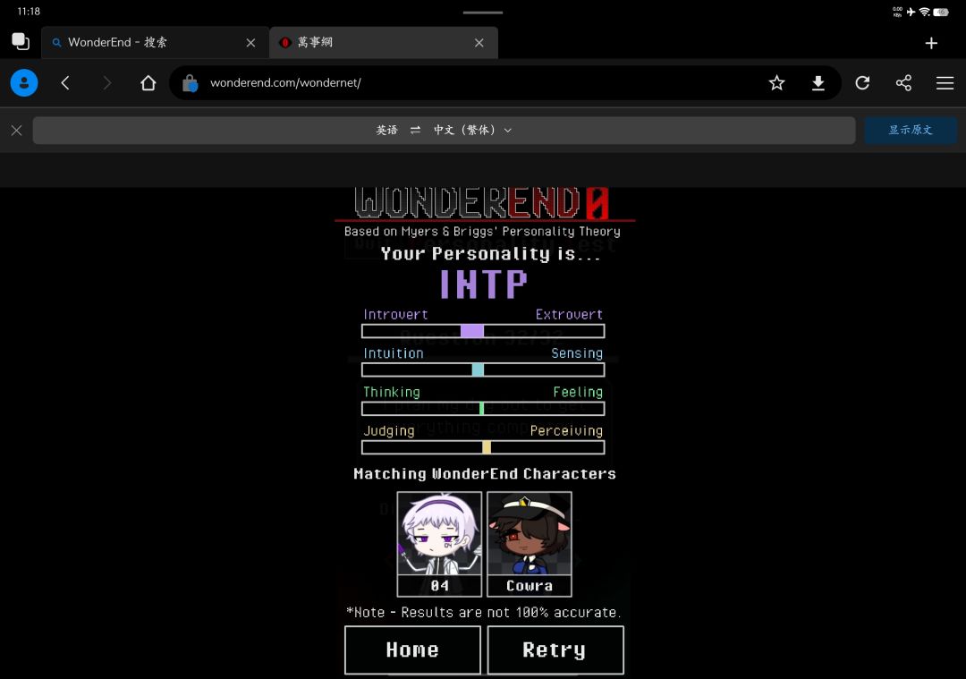Close the 萬事網 tab
The image size is (966, 679).
[x=479, y=43]
